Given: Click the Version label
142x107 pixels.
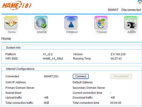Looking at the screenshot, I should click(x=78, y=54).
